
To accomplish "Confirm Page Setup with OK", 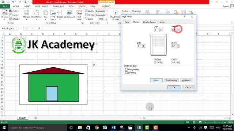I will click(x=174, y=87).
